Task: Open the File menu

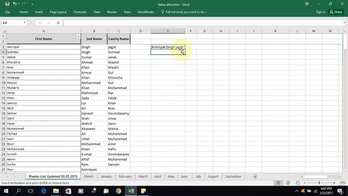Action: pos(7,12)
